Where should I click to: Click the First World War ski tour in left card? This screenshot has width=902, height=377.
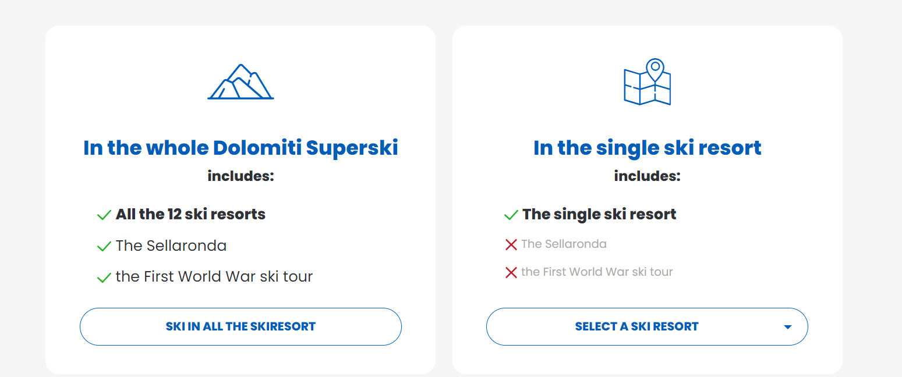(214, 276)
